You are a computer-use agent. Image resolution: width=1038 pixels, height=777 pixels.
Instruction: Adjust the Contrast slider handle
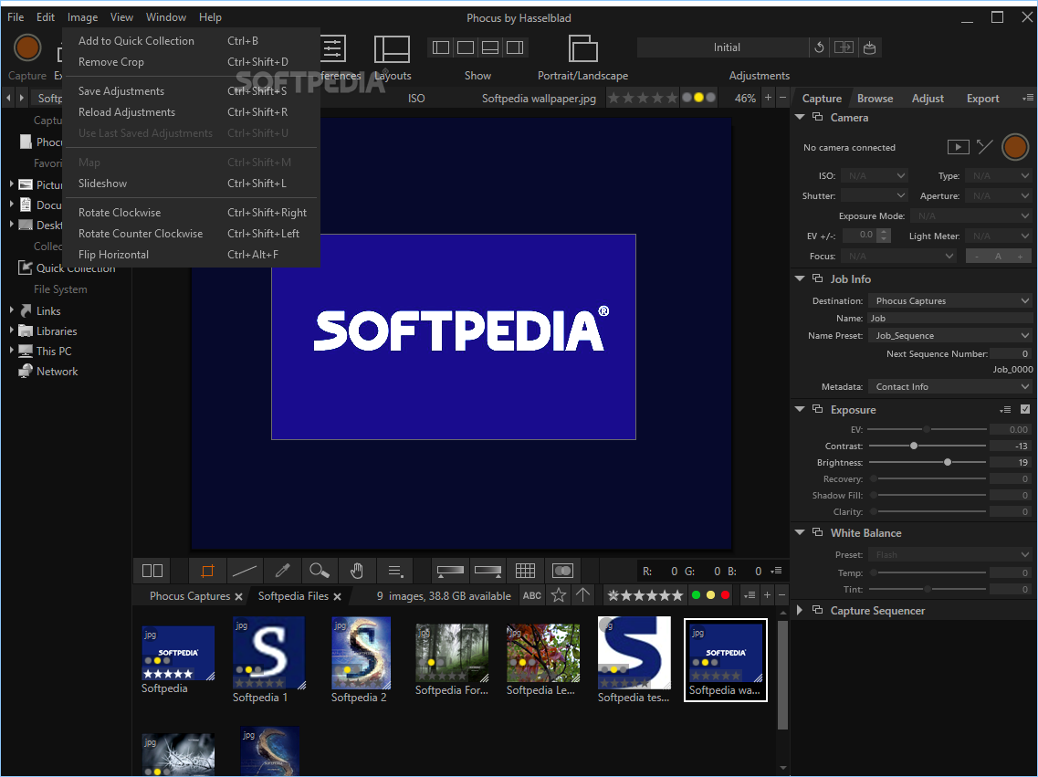(914, 446)
